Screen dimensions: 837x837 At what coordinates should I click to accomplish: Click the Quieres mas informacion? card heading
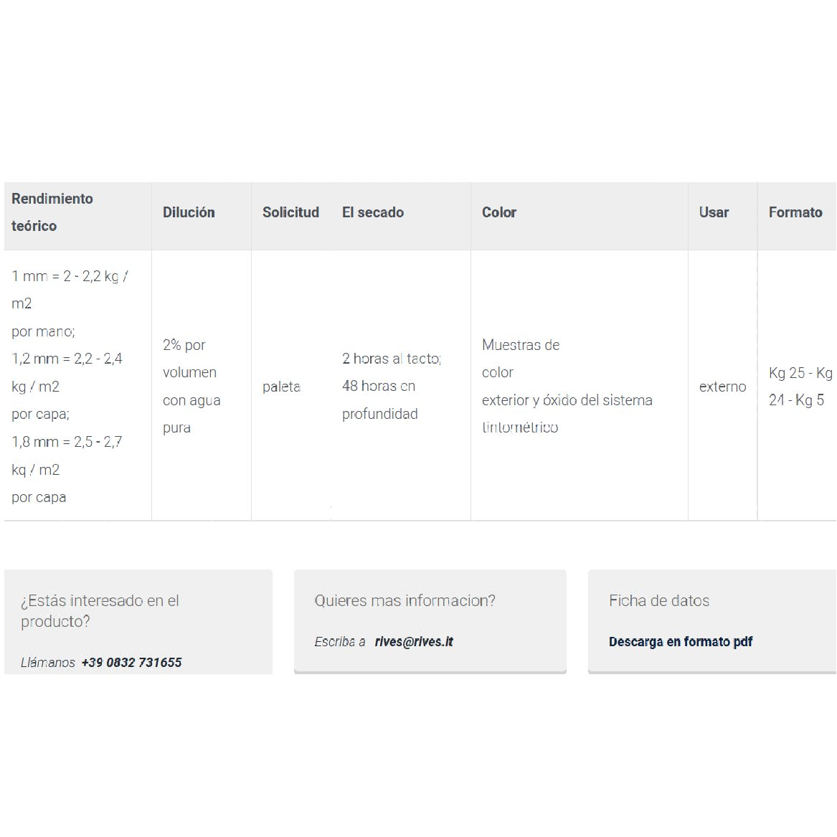(x=405, y=601)
